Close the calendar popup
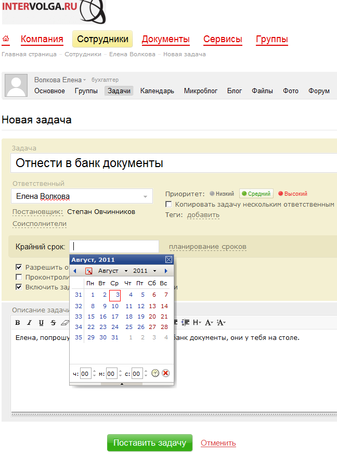 tap(169, 259)
